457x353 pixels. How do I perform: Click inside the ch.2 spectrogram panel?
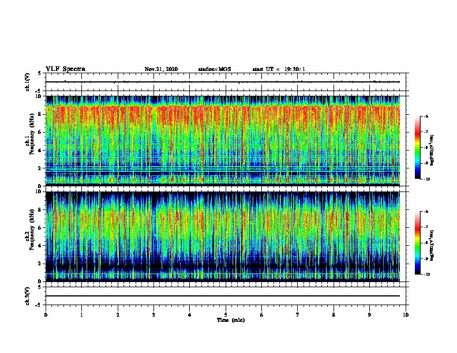(x=222, y=236)
